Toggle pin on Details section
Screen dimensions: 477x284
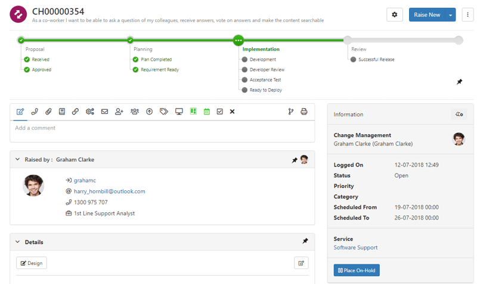point(305,241)
